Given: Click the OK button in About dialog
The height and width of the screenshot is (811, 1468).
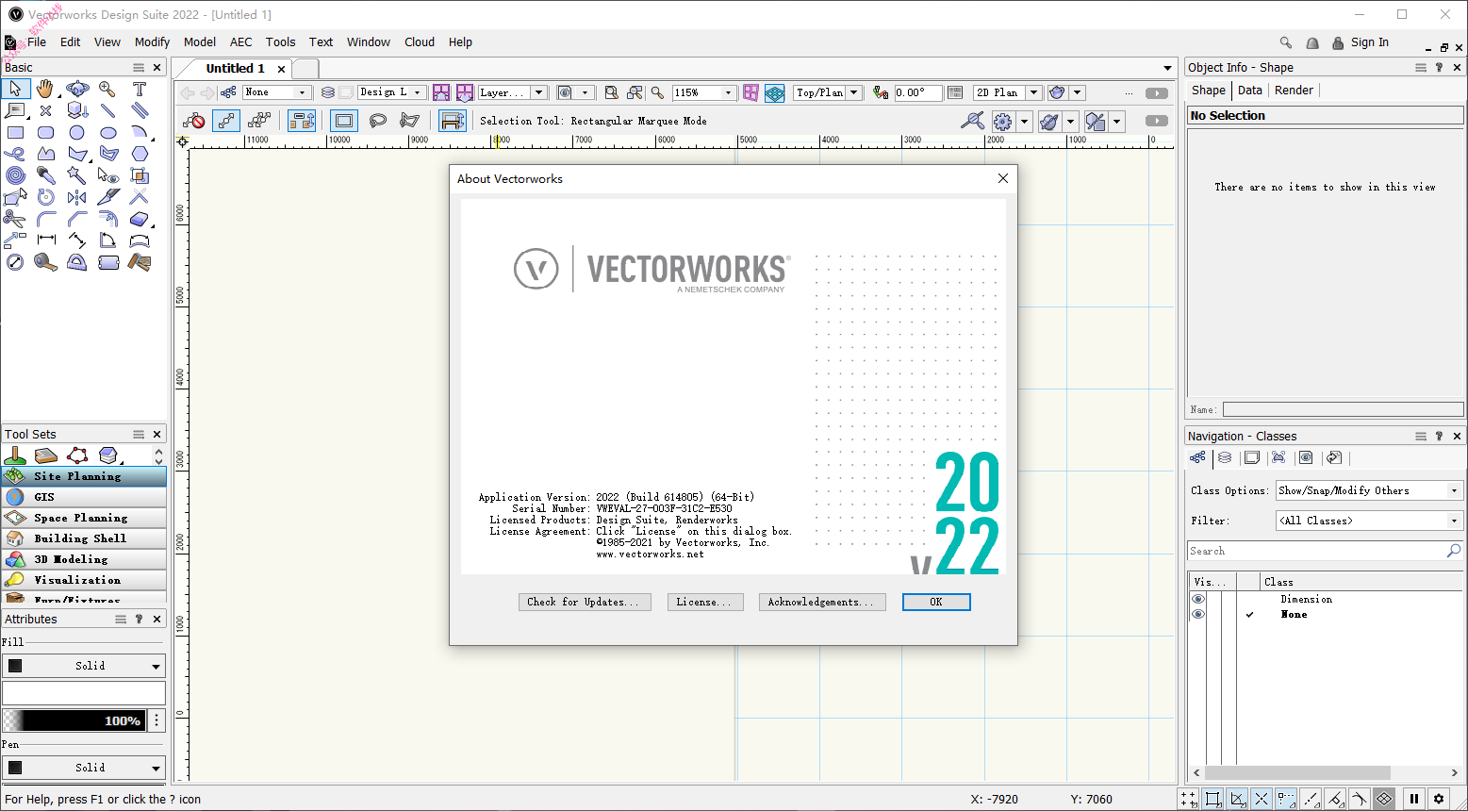Looking at the screenshot, I should (x=936, y=602).
